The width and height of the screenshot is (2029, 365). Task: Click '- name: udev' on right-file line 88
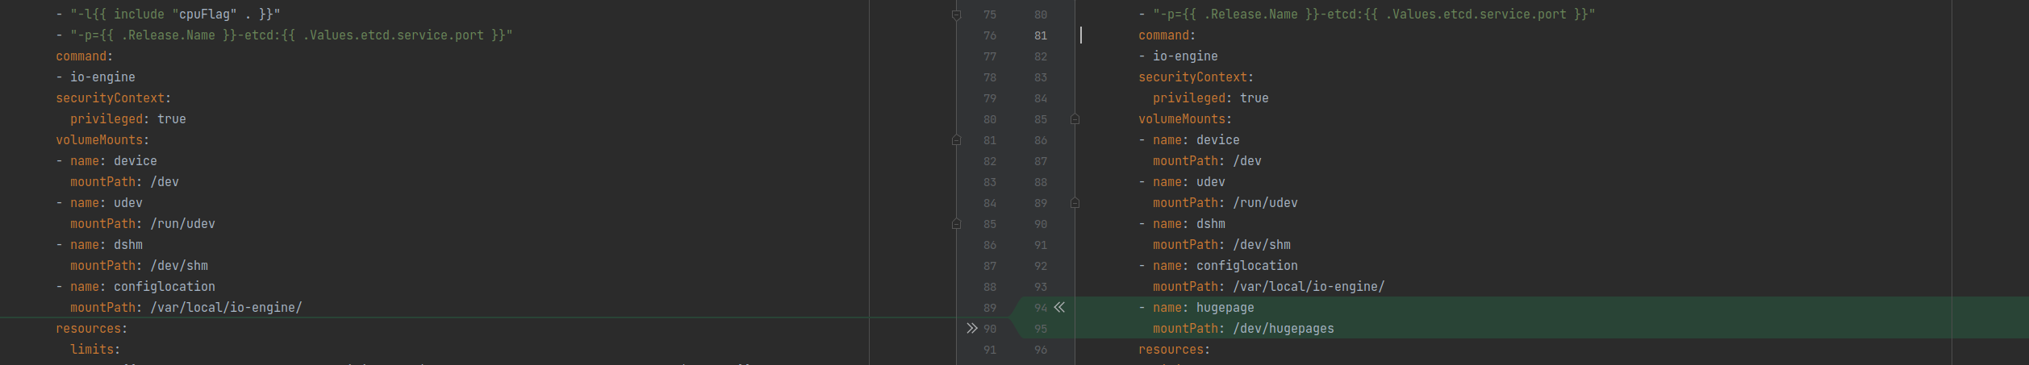1182,182
